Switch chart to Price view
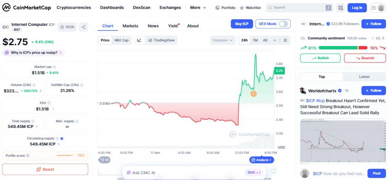 pos(105,40)
